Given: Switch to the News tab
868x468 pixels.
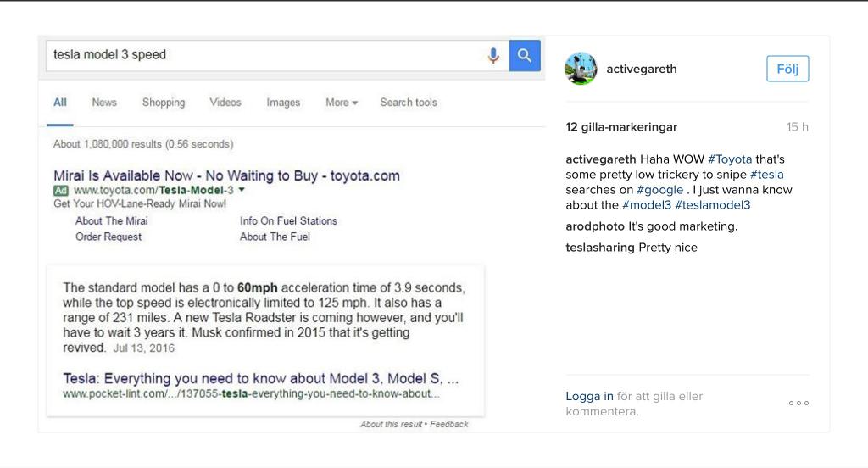Looking at the screenshot, I should coord(104,103).
